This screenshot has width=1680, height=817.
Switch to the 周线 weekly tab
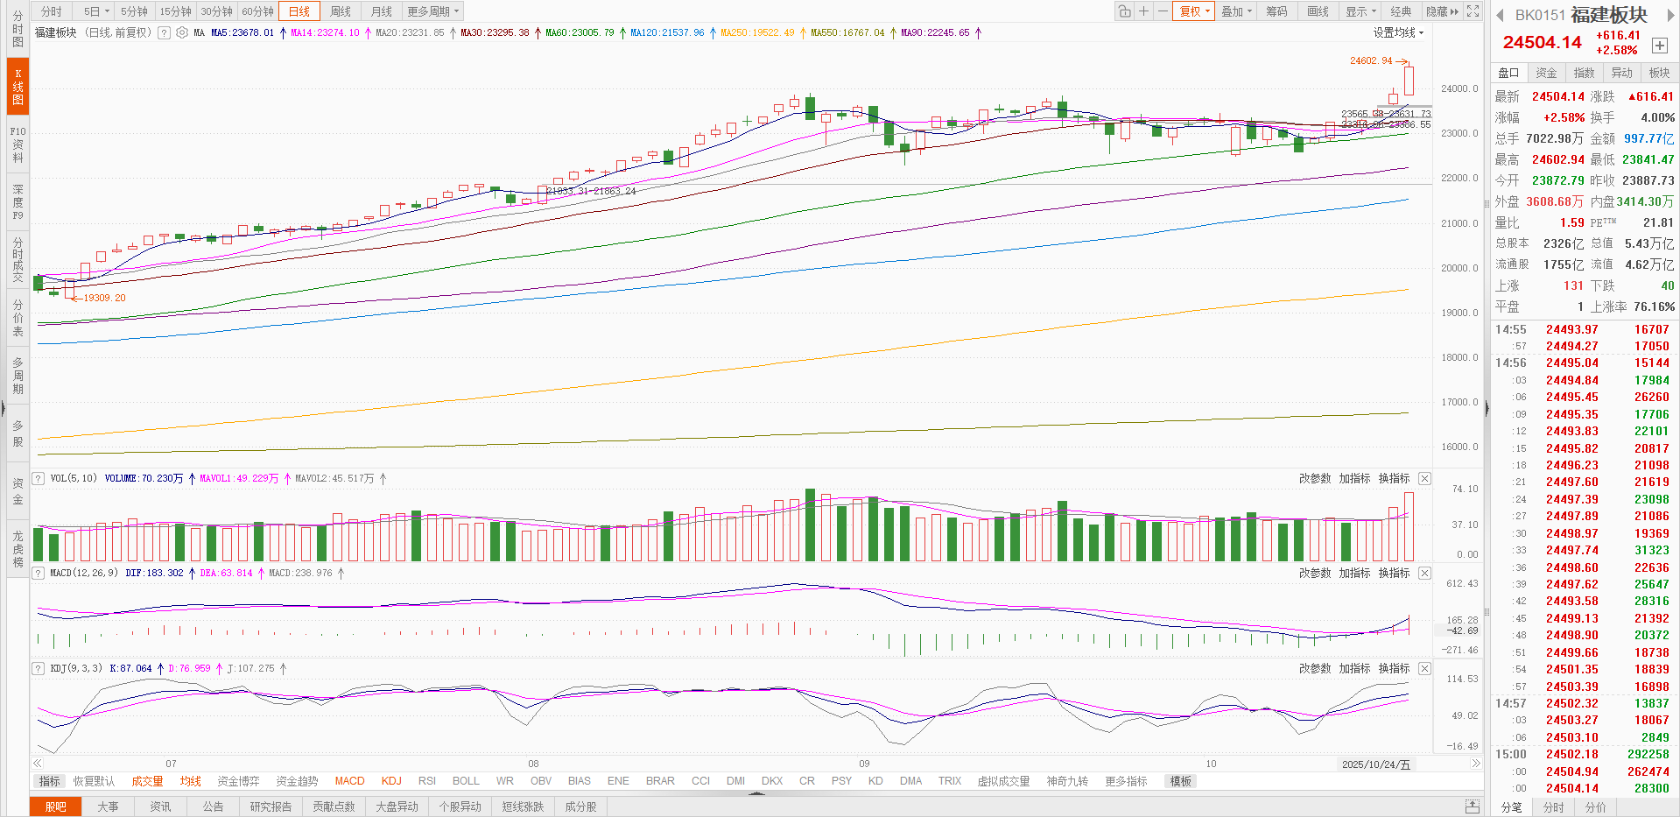pyautogui.click(x=341, y=11)
